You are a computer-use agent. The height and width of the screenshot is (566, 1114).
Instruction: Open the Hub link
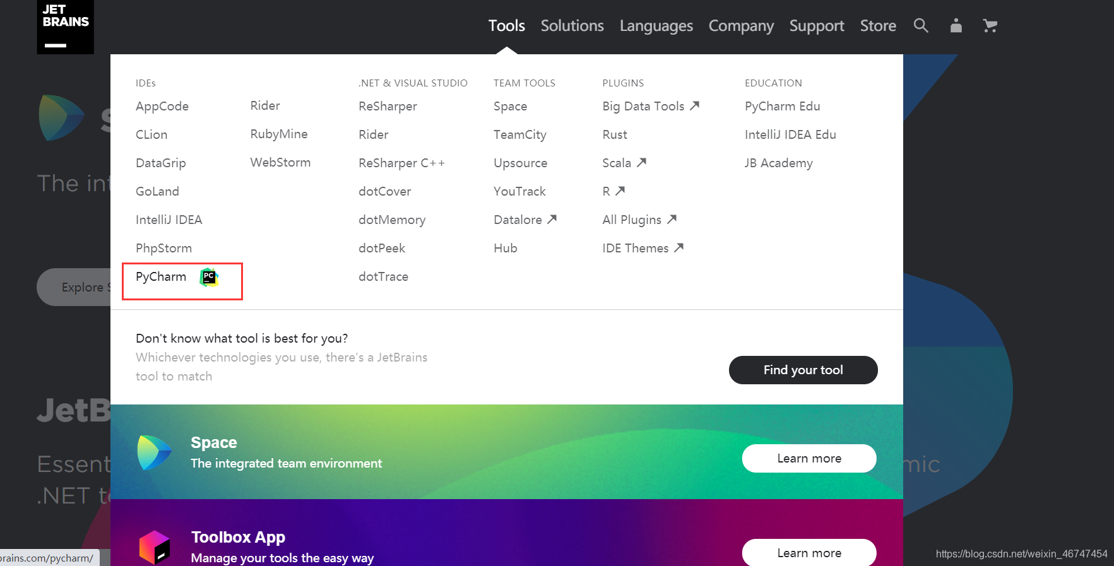pos(506,248)
